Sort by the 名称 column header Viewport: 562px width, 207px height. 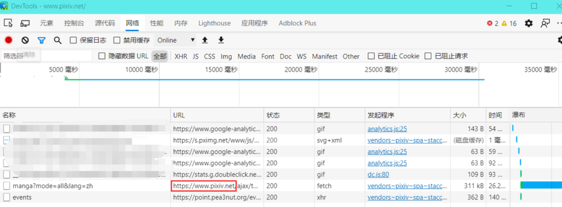[85, 116]
